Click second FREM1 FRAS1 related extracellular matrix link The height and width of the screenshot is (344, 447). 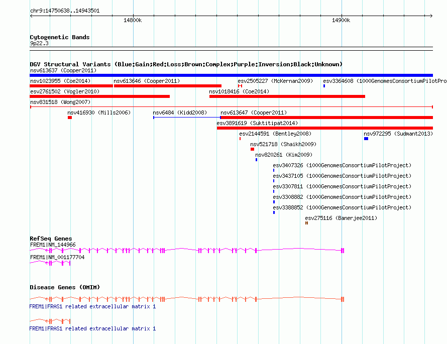point(92,328)
